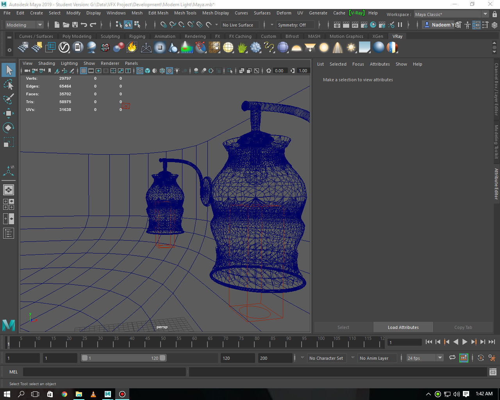Choose the Move tool in the toolbox
500x400 pixels.
[9, 113]
